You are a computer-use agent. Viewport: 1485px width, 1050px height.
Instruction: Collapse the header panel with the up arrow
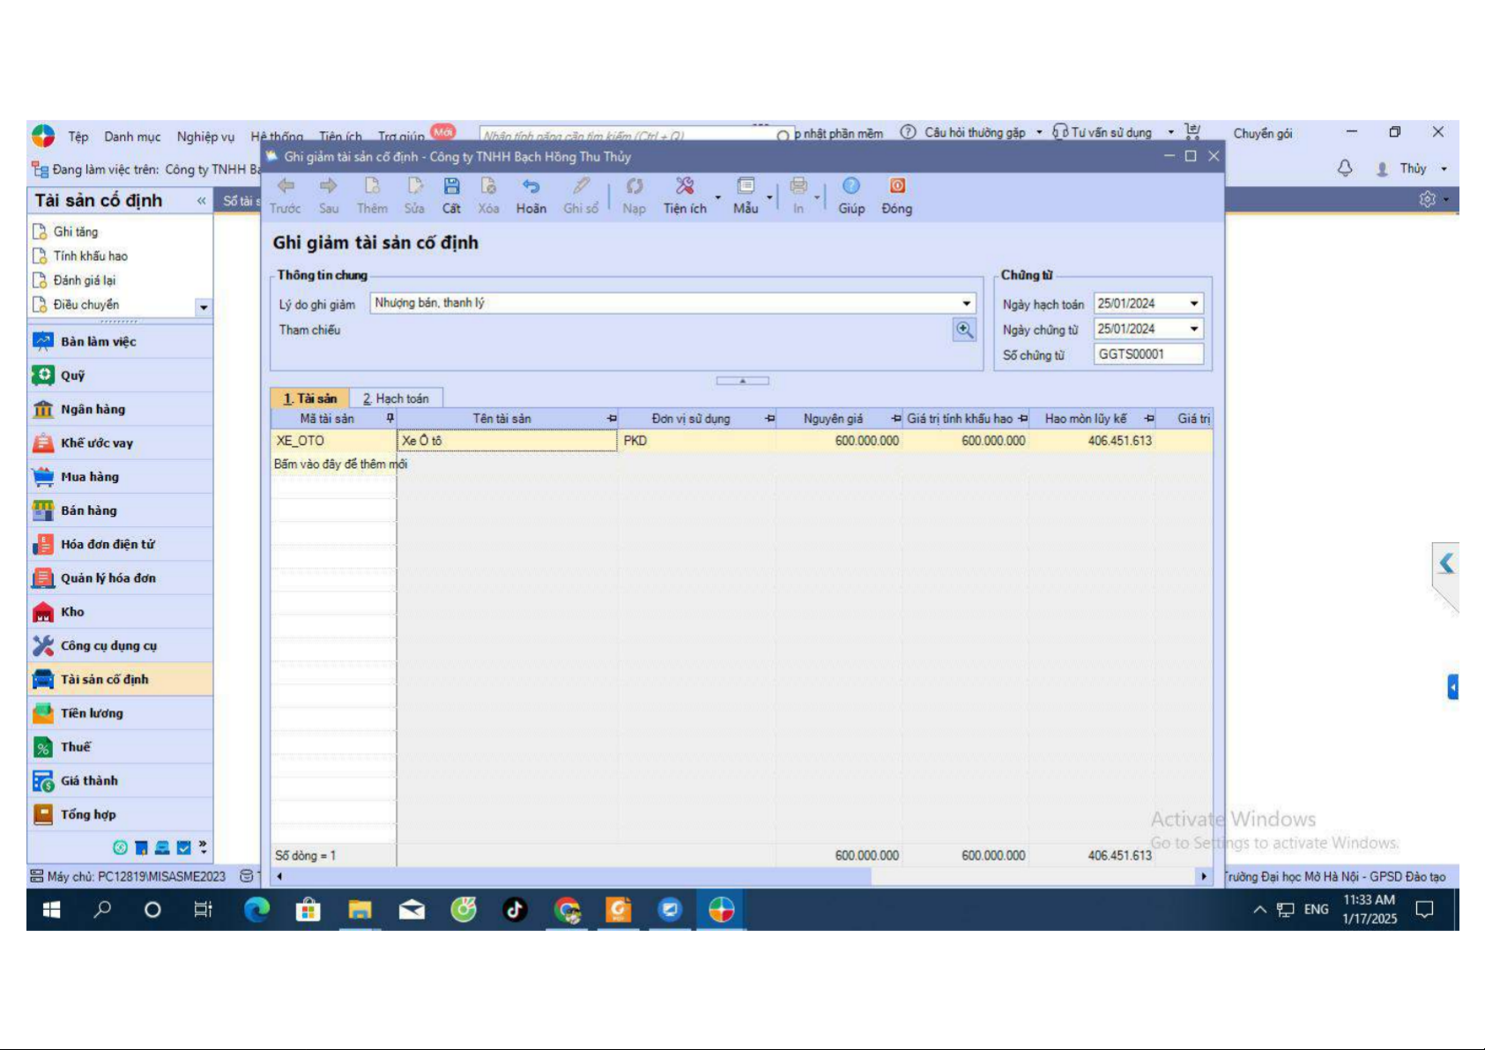click(742, 381)
